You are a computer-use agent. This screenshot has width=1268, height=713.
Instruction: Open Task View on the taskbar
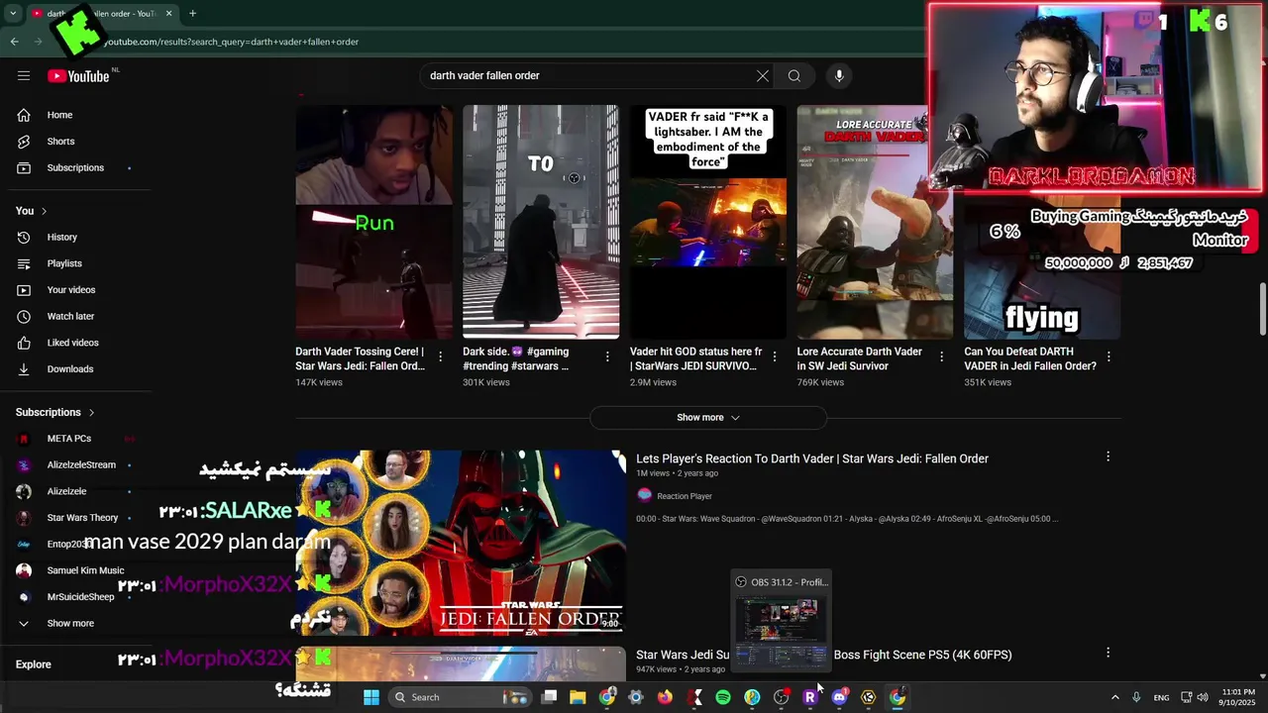point(550,697)
